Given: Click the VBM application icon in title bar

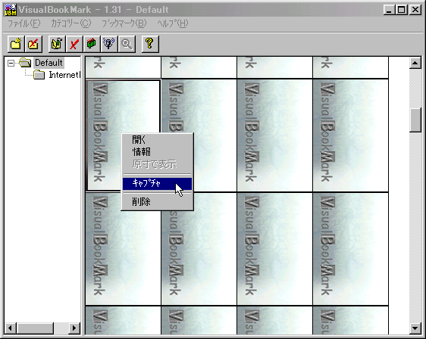Looking at the screenshot, I should (x=11, y=10).
